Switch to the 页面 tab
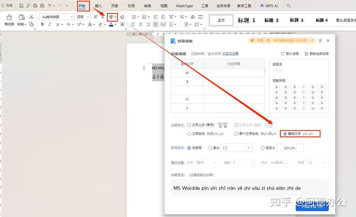This screenshot has height=217, width=356. [x=115, y=6]
